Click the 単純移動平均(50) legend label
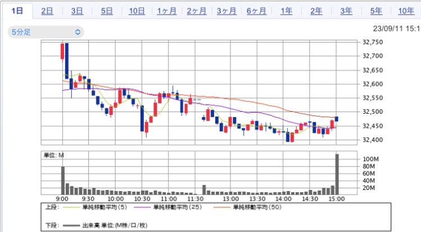 tap(257, 207)
